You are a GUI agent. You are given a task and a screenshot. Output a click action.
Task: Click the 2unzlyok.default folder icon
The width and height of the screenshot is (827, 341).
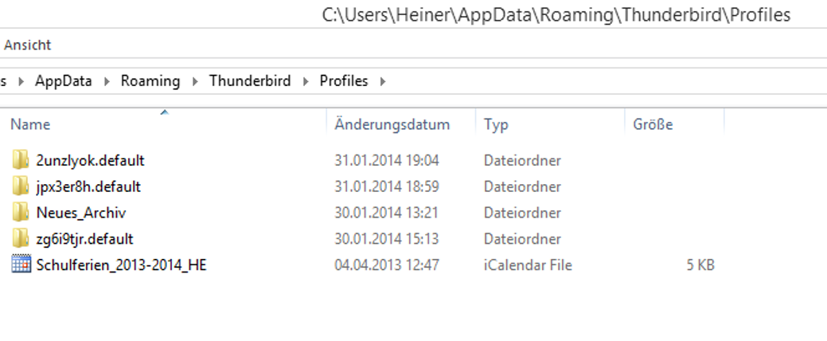(21, 160)
